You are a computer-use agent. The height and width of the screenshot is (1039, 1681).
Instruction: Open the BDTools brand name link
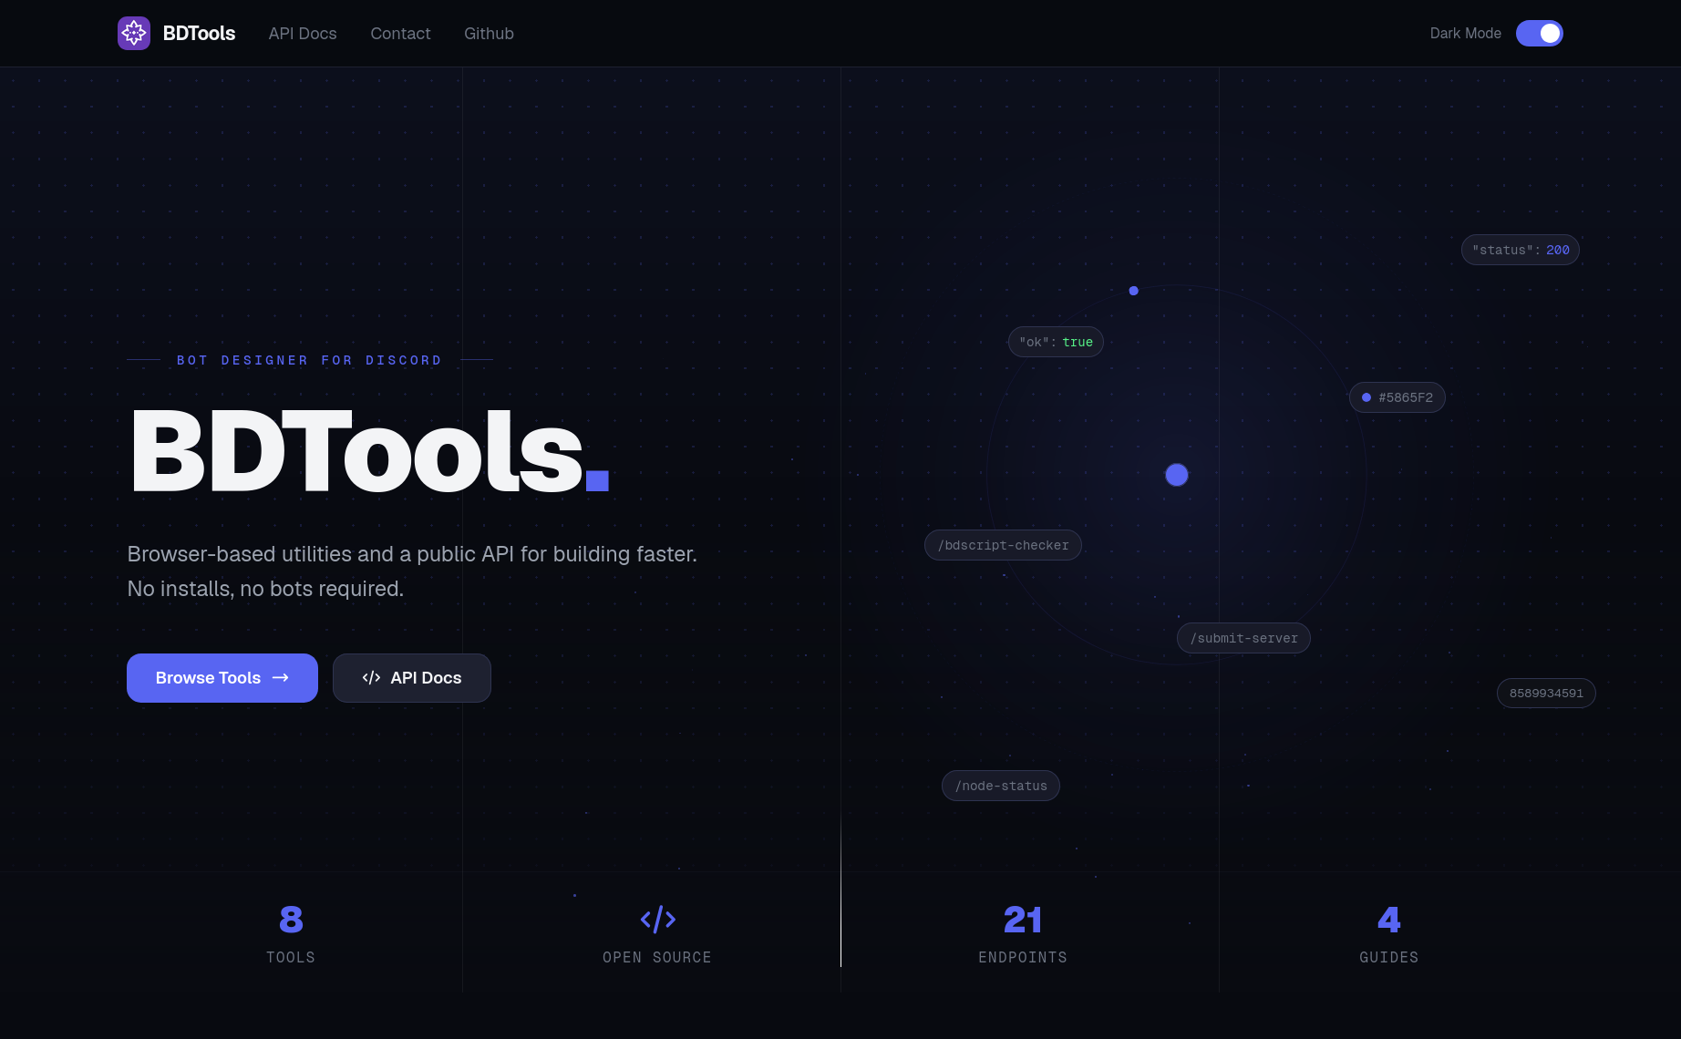coord(199,34)
